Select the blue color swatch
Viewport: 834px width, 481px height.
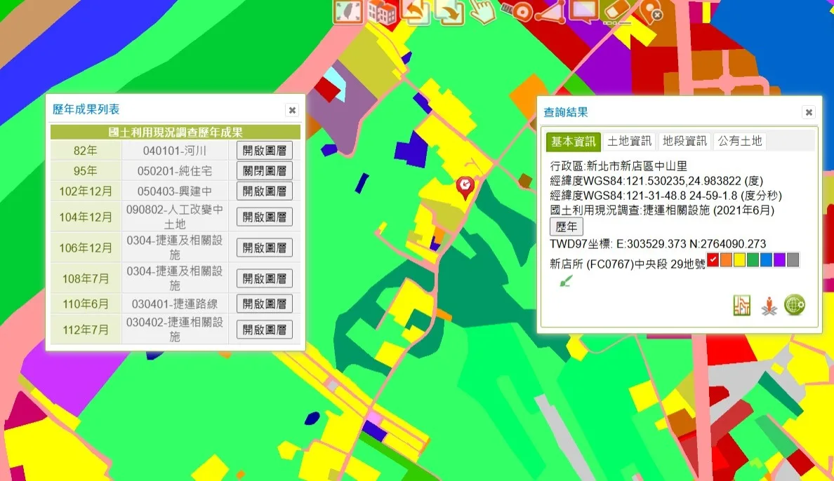(766, 259)
